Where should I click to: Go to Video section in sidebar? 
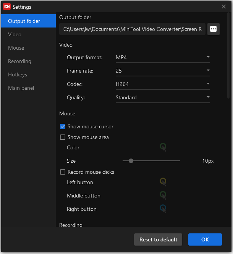tap(29, 34)
